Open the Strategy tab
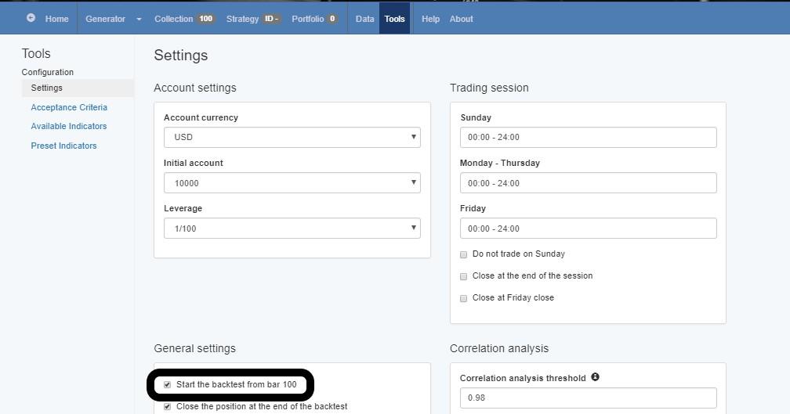 pyautogui.click(x=242, y=19)
